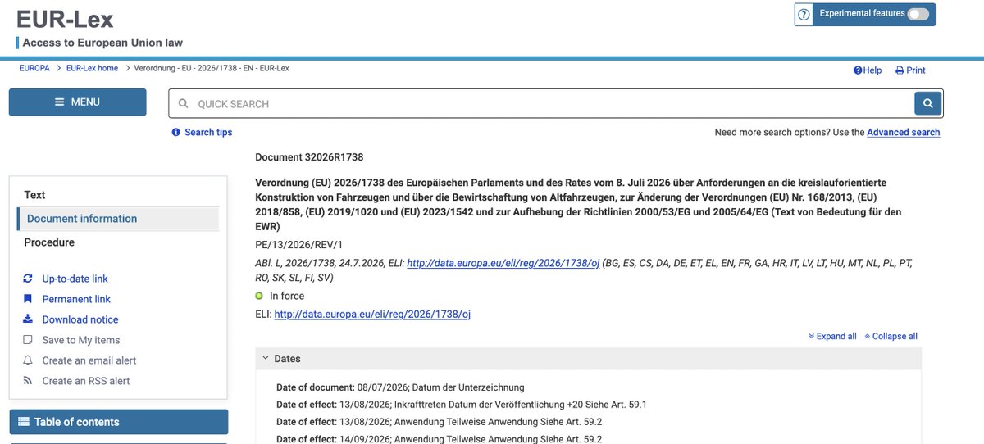Click the Search tips info icon
The height and width of the screenshot is (444, 984).
tap(175, 132)
